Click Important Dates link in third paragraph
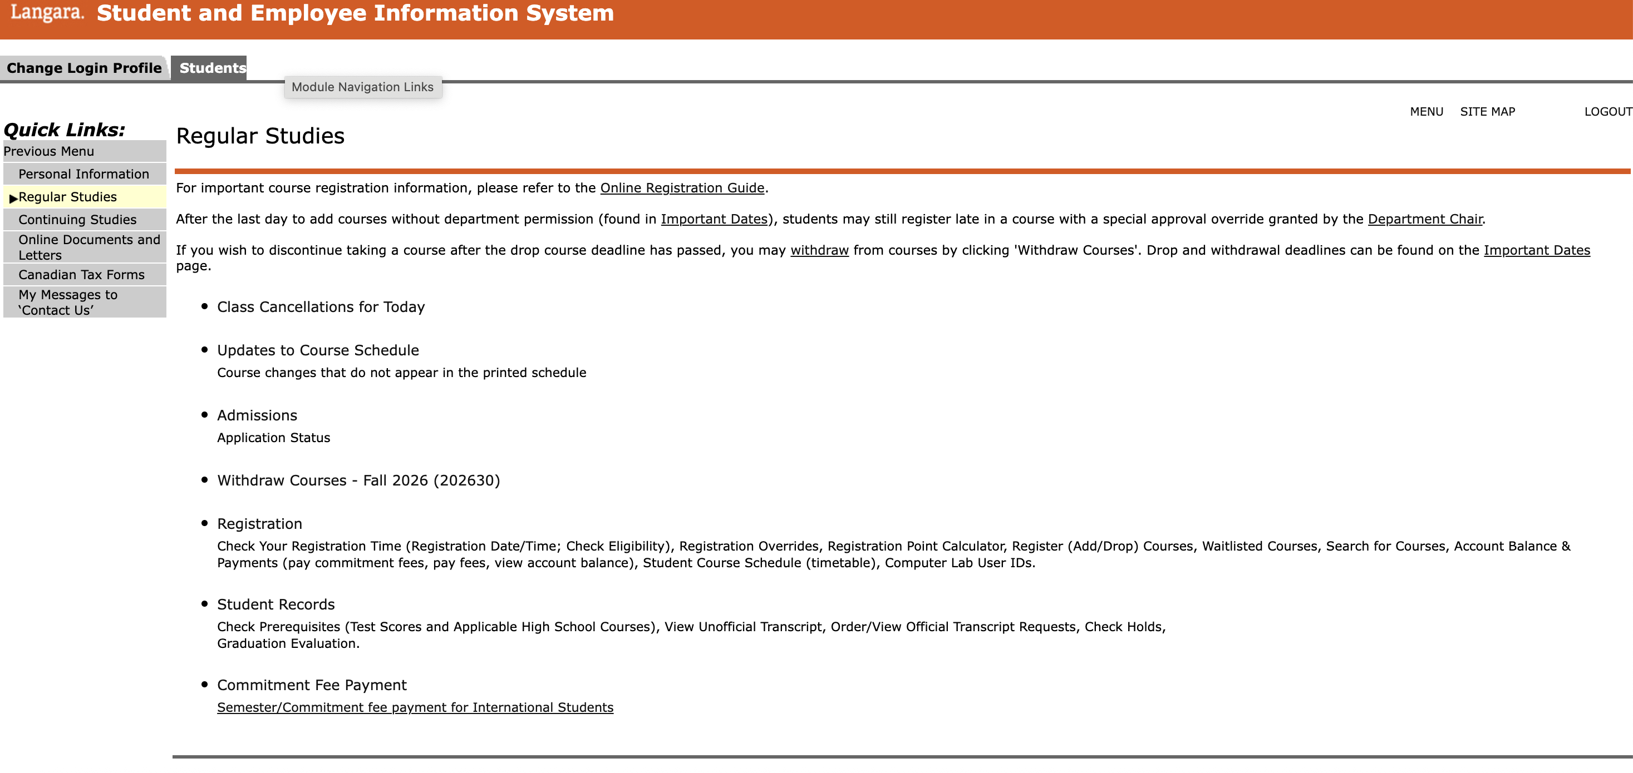The width and height of the screenshot is (1633, 773). pos(1536,250)
